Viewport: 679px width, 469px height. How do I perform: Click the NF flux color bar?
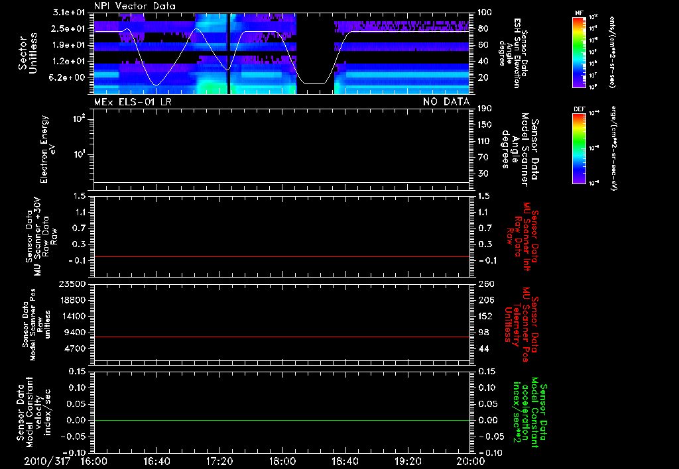click(579, 52)
